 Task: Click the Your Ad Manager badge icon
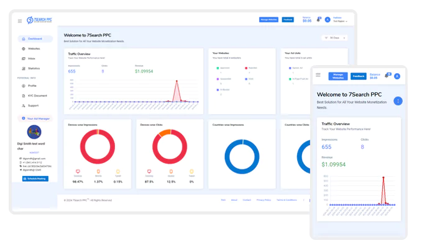(24, 118)
